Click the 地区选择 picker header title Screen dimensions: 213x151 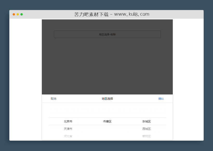(107, 99)
